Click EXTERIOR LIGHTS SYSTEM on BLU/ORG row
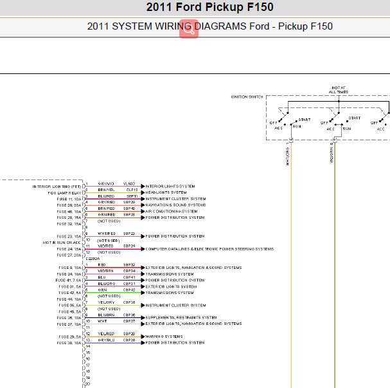 [171, 286]
